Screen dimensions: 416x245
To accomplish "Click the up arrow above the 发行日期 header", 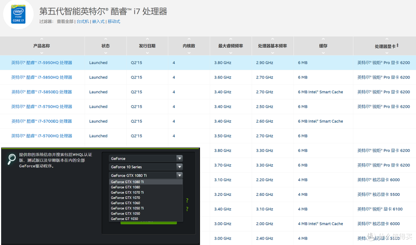I will 147,39.
